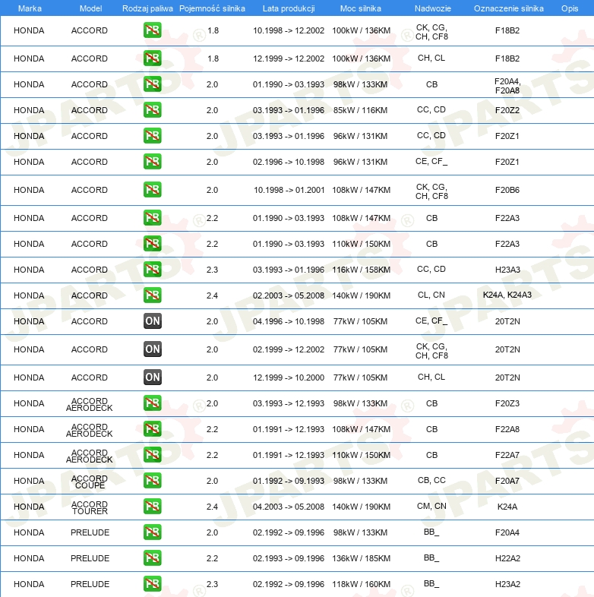This screenshot has height=597, width=594.
Task: Click power value 116kW / 158KM
Action: [x=361, y=270]
